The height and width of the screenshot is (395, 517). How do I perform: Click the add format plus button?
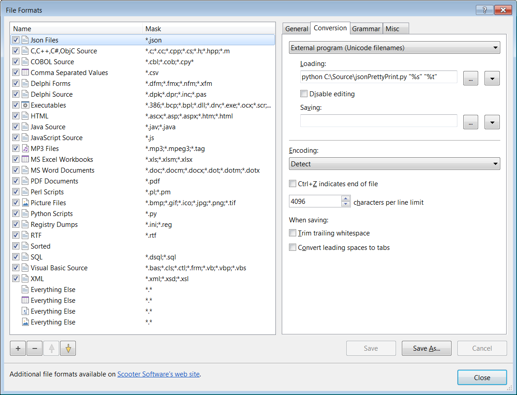[18, 348]
